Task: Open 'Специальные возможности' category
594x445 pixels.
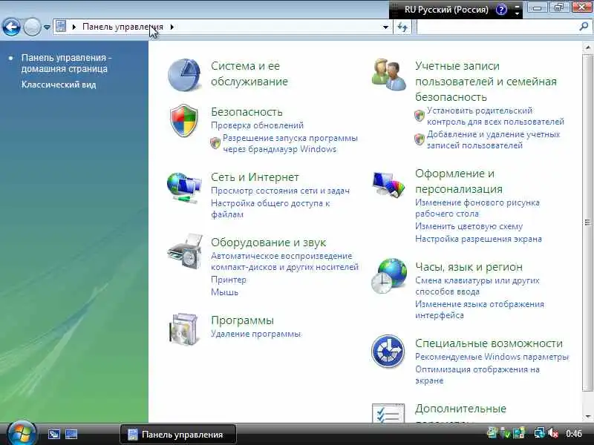Action: [489, 343]
